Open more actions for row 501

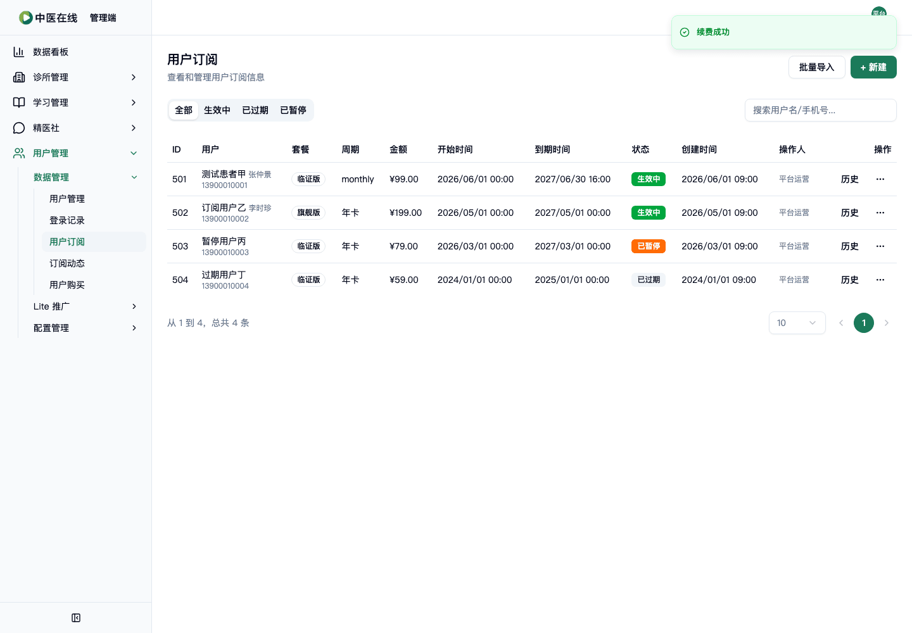point(880,179)
